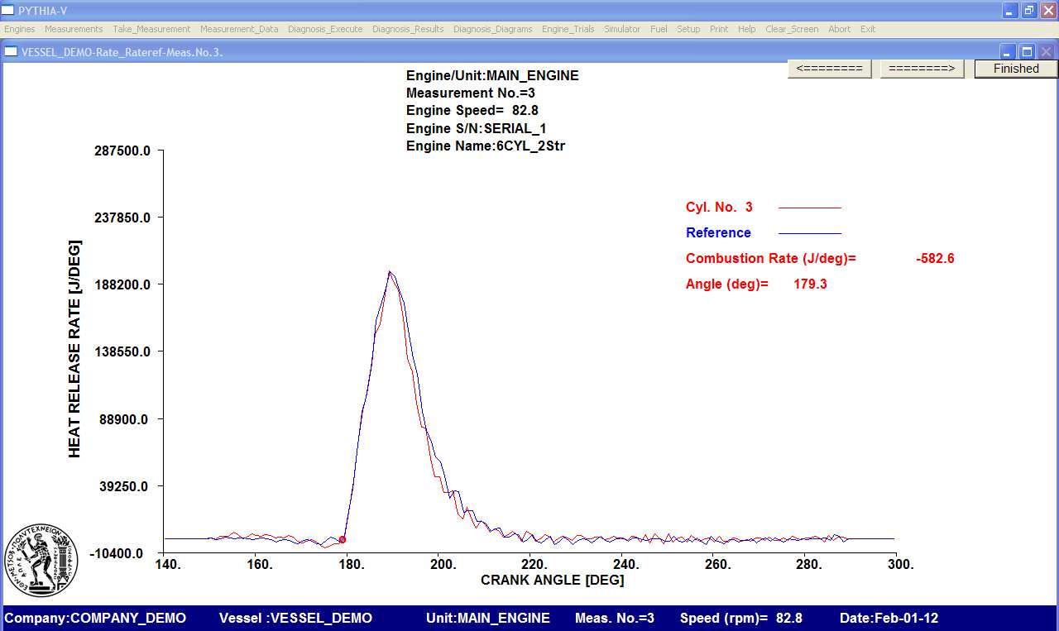Restore down the PYTHIA-V main window

1028,10
